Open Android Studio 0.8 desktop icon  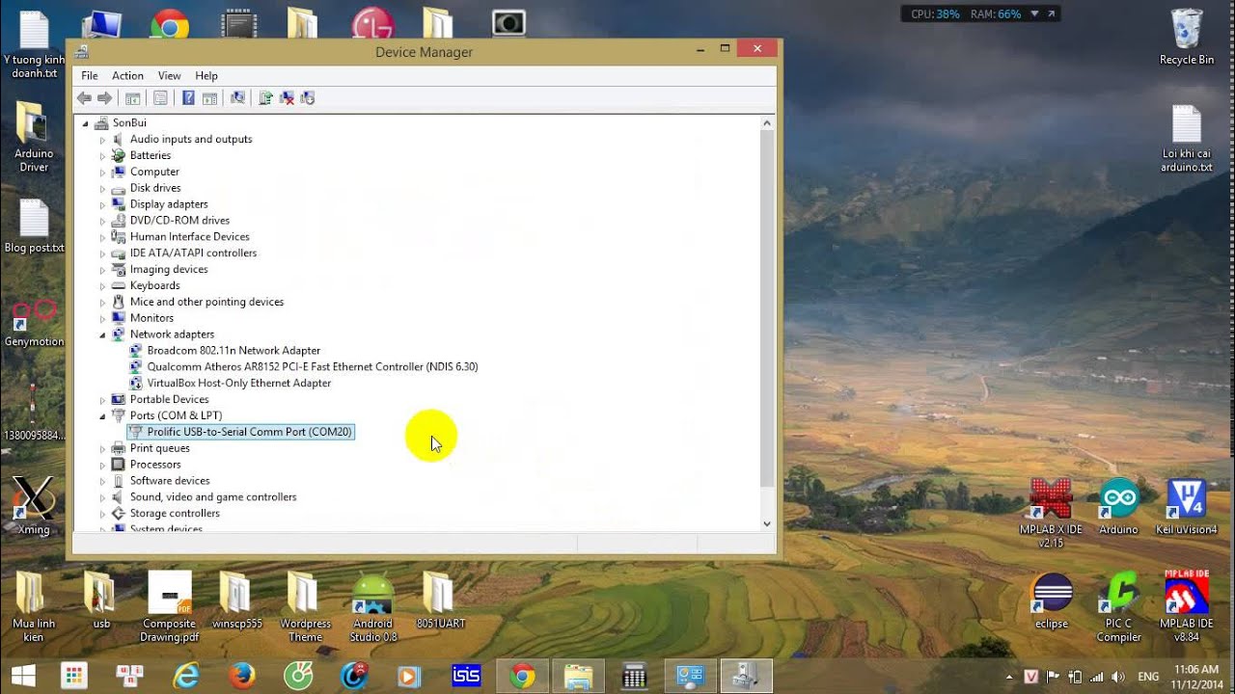[x=373, y=607]
